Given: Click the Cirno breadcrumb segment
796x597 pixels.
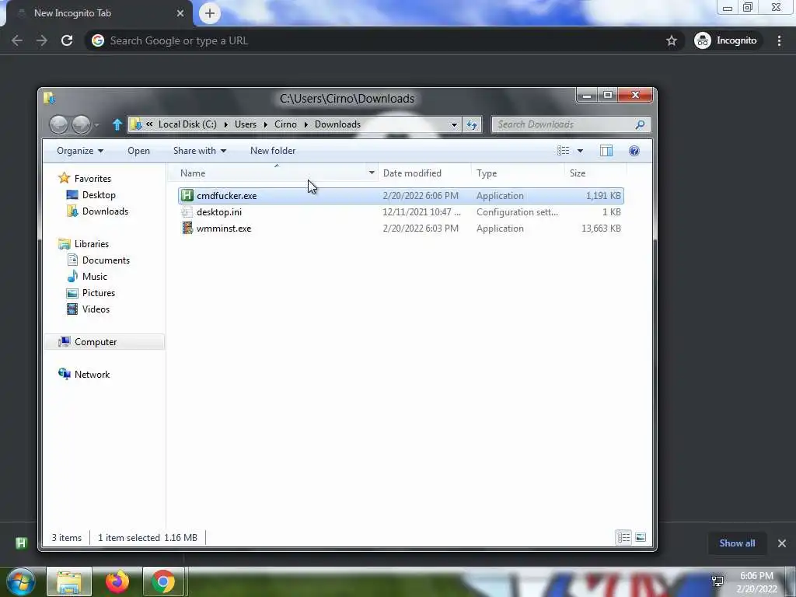Looking at the screenshot, I should click(x=285, y=124).
